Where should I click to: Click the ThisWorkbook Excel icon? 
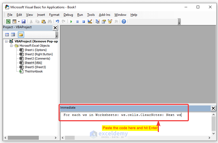point(21,71)
